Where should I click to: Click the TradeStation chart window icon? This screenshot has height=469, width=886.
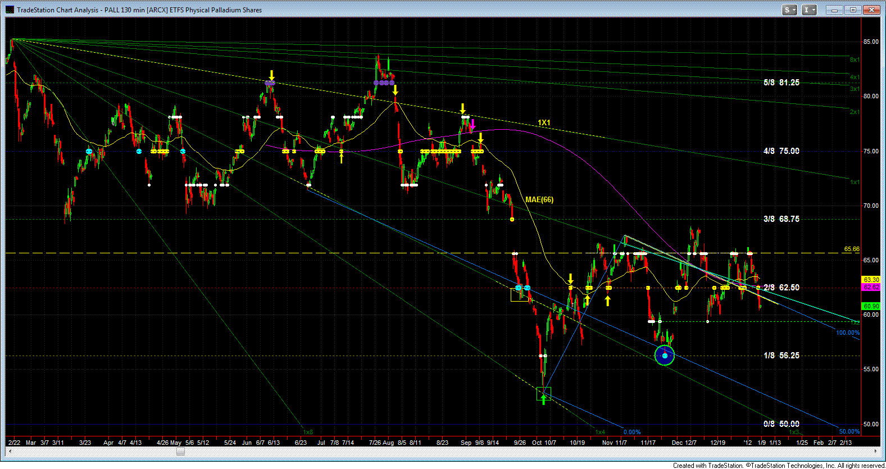pos(10,10)
